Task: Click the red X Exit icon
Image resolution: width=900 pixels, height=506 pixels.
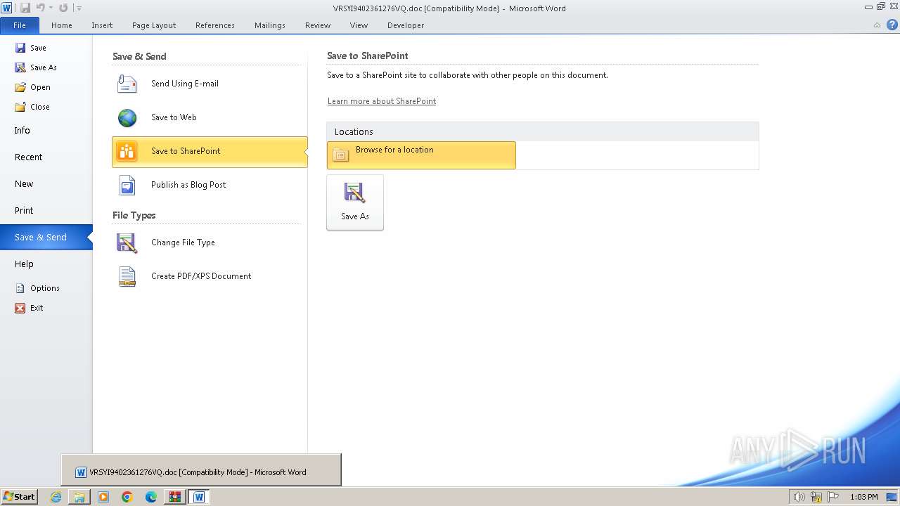Action: click(20, 308)
